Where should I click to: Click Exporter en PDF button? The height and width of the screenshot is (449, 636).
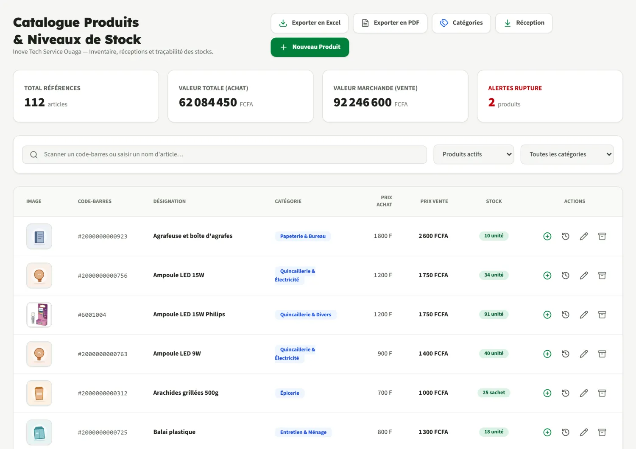pyautogui.click(x=390, y=23)
